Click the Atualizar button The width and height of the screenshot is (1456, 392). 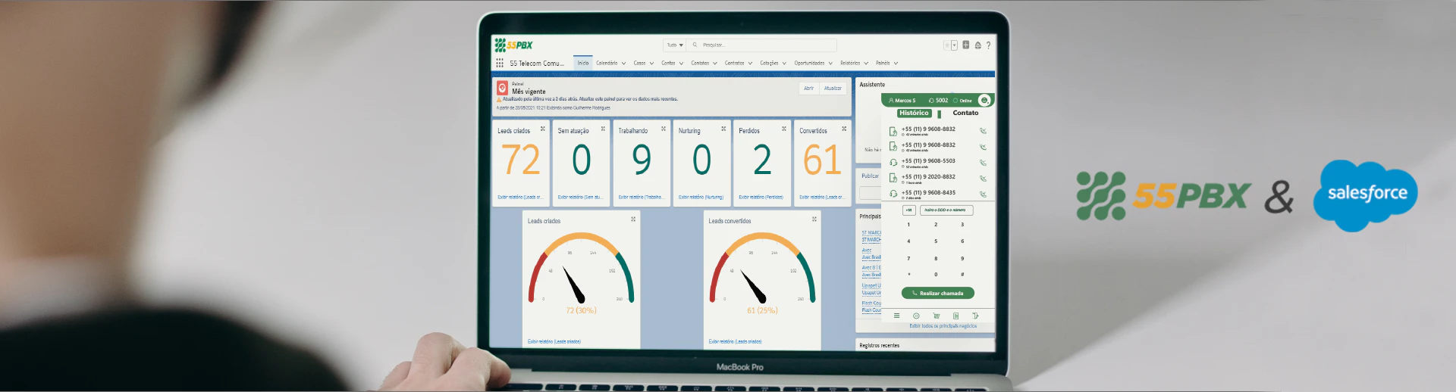[833, 89]
